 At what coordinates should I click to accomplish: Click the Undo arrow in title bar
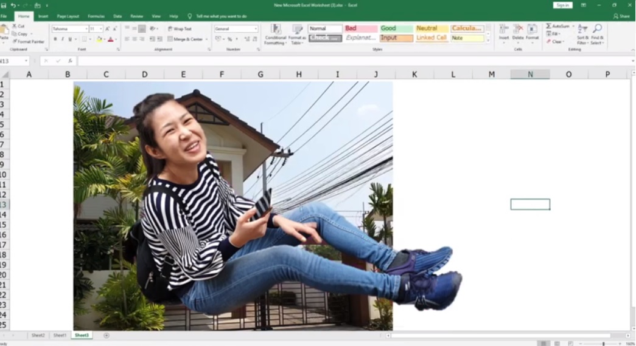[13, 5]
